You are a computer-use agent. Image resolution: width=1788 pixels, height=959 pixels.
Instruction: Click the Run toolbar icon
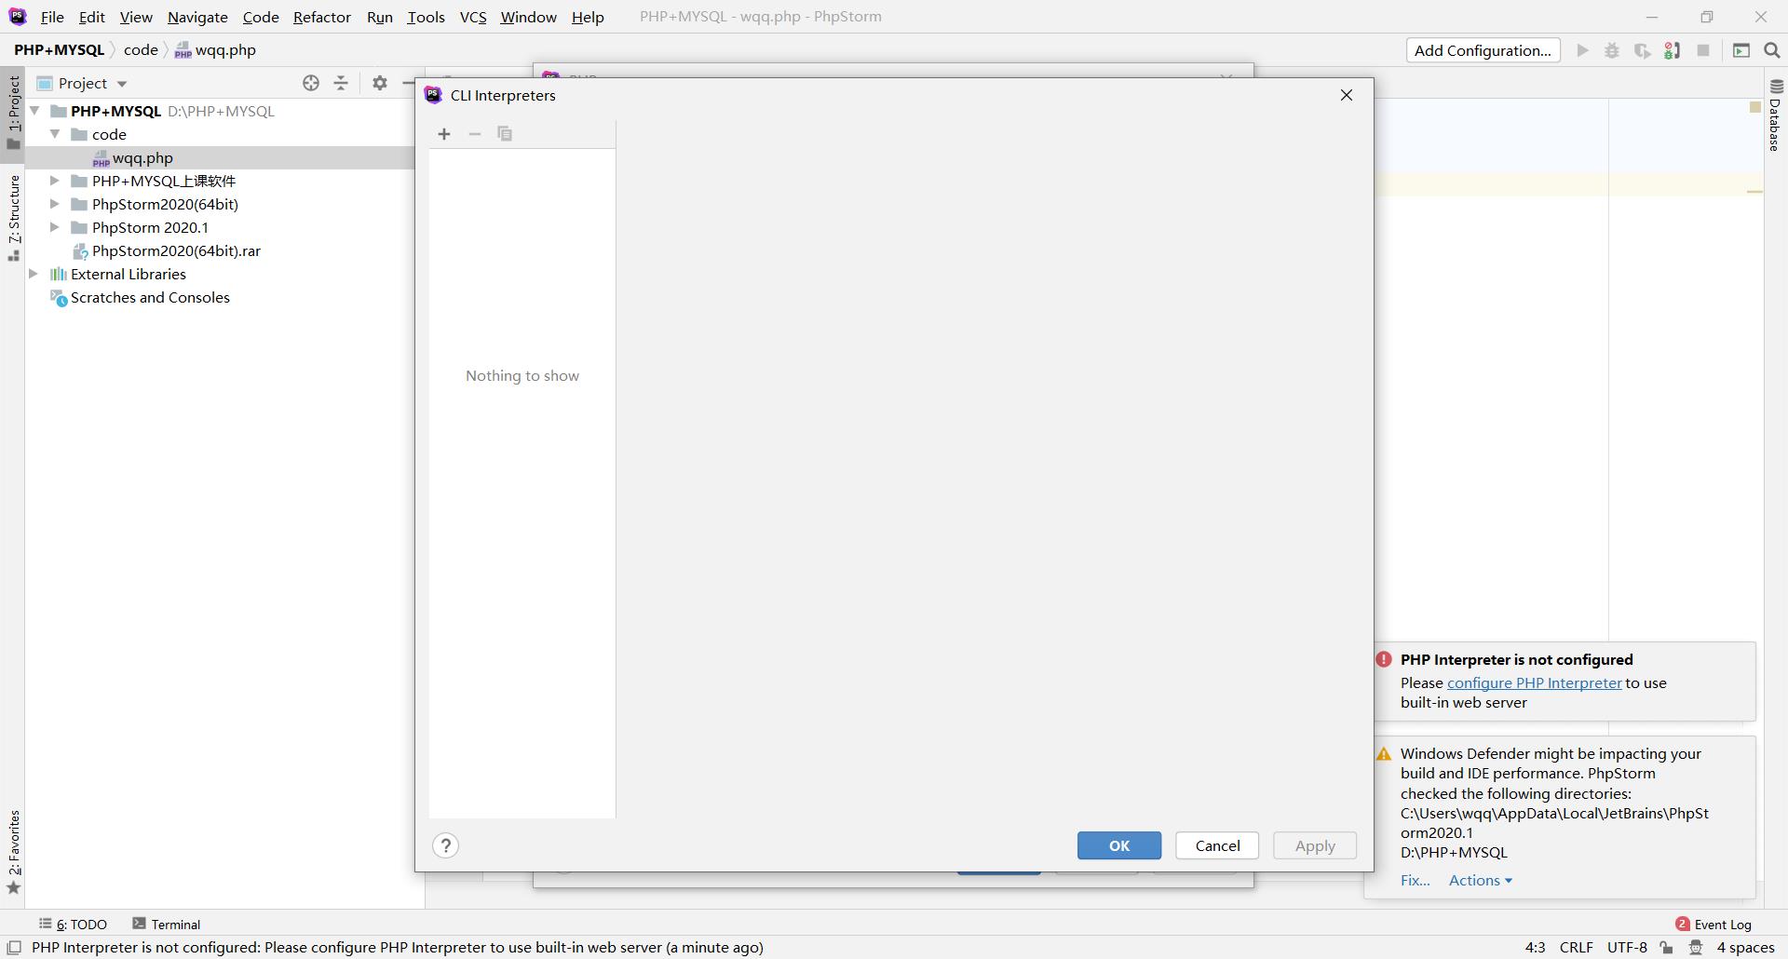click(x=1582, y=50)
